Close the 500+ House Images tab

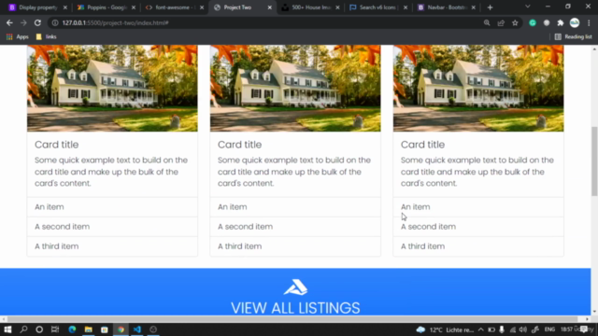(x=337, y=7)
